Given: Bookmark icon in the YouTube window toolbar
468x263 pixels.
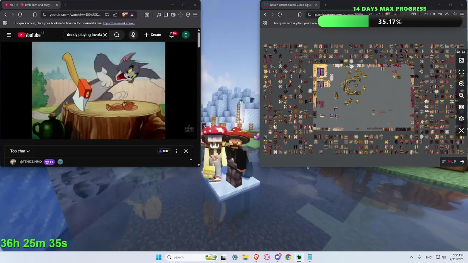Looking at the screenshot, I should (x=35, y=15).
